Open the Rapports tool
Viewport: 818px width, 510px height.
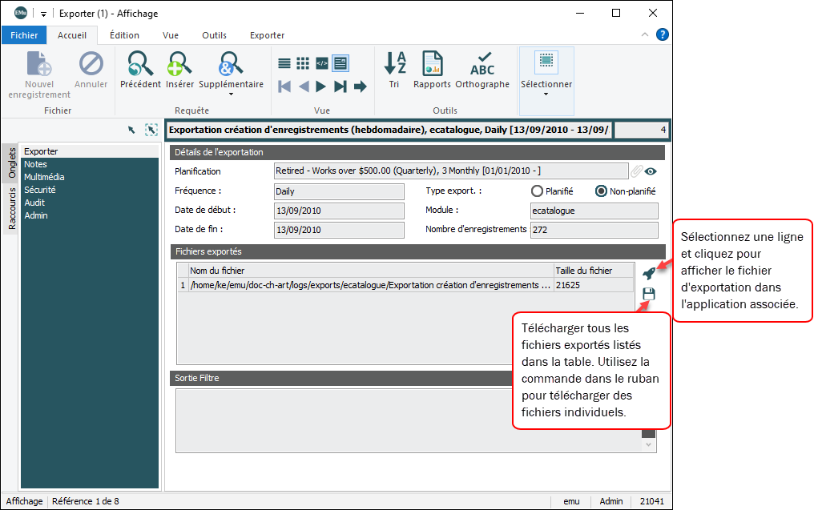(x=432, y=64)
